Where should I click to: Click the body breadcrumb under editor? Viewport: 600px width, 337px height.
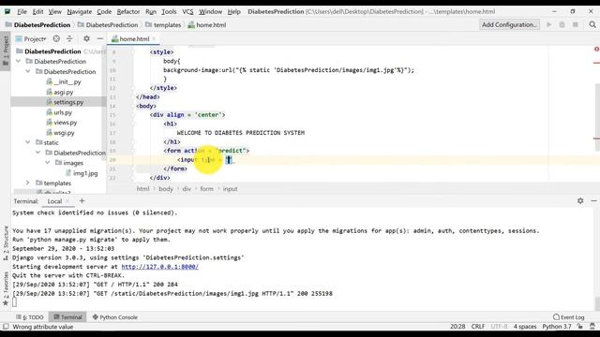pyautogui.click(x=166, y=189)
